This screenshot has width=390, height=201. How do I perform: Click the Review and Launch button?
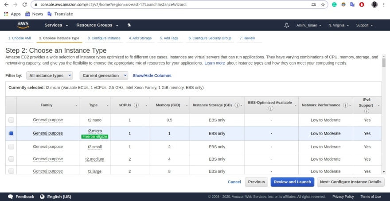[x=292, y=182]
